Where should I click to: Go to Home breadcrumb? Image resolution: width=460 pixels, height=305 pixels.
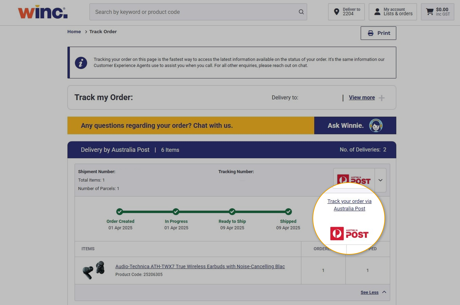[x=74, y=32]
